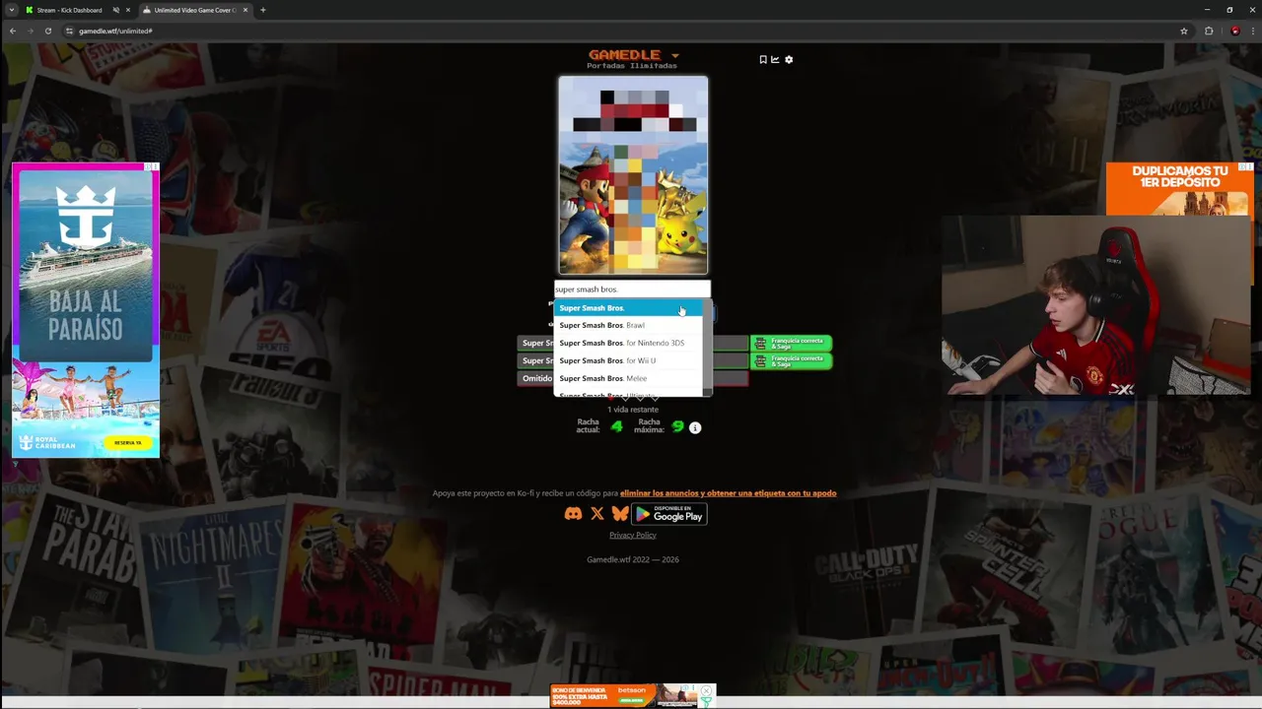Pick 'Super Smash Bros. for Nintendo 3DS'
Viewport: 1262px width, 709px height.
pos(628,343)
